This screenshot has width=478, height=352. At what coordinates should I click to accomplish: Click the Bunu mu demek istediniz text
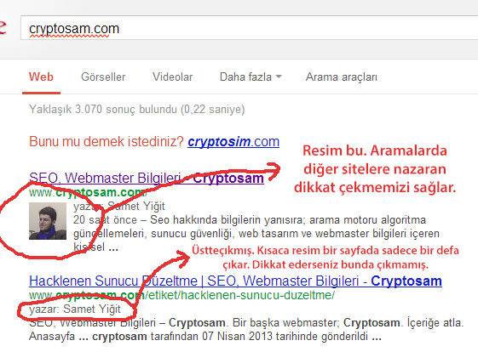coord(107,142)
